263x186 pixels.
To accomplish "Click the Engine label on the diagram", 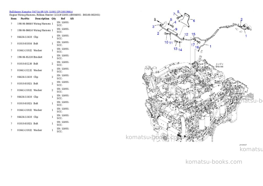I will click(x=219, y=66).
